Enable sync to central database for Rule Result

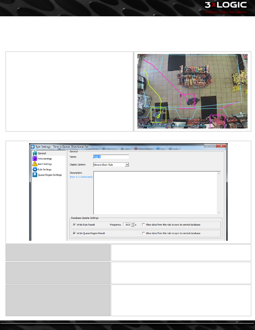pos(144,225)
